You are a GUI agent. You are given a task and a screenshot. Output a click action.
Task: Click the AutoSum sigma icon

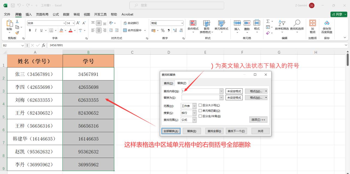(x=268, y=21)
